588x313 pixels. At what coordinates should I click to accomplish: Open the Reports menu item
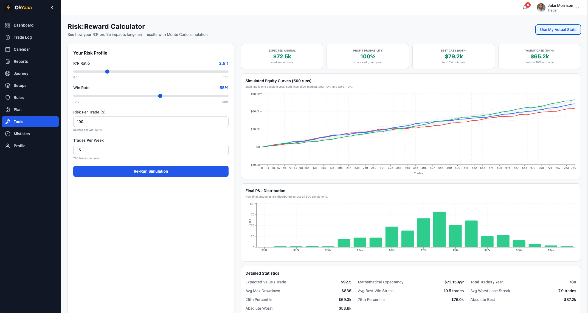point(21,61)
